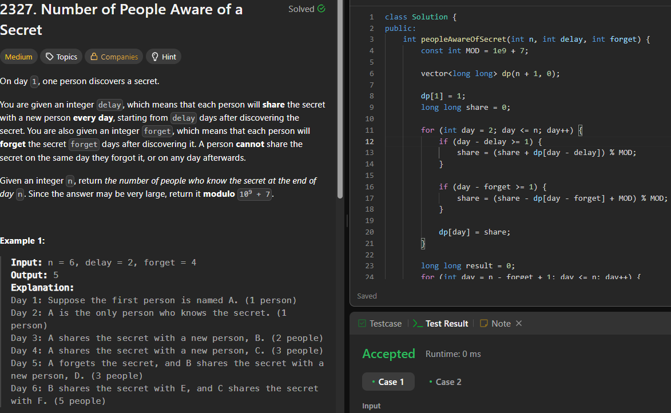Click the Note icon
This screenshot has height=413, width=671.
click(483, 324)
